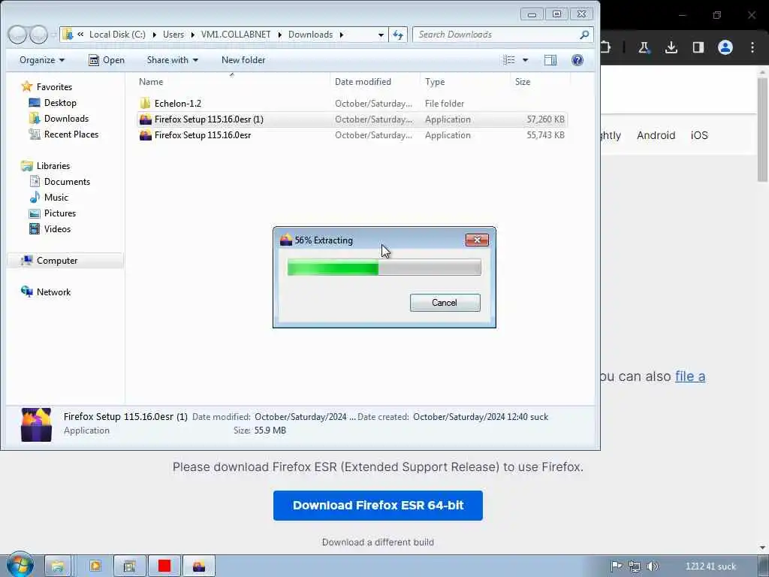Click the green extraction progress bar
Image resolution: width=769 pixels, height=577 pixels.
coord(384,268)
